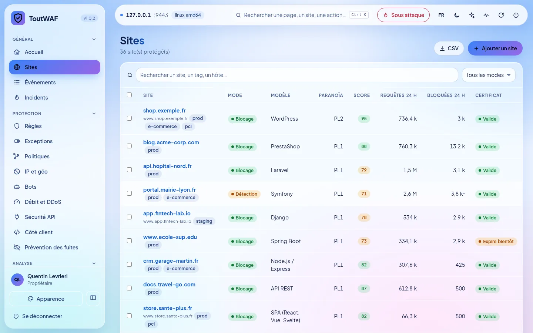Navigate to Débit et DDoS

54,202
